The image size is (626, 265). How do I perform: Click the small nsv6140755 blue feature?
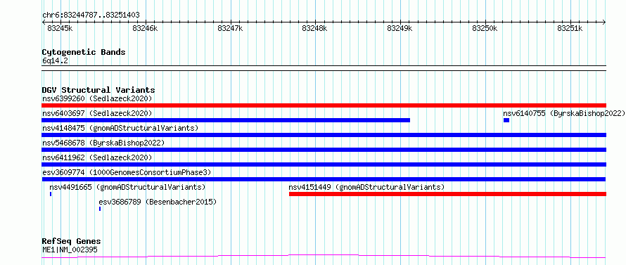tap(506, 120)
